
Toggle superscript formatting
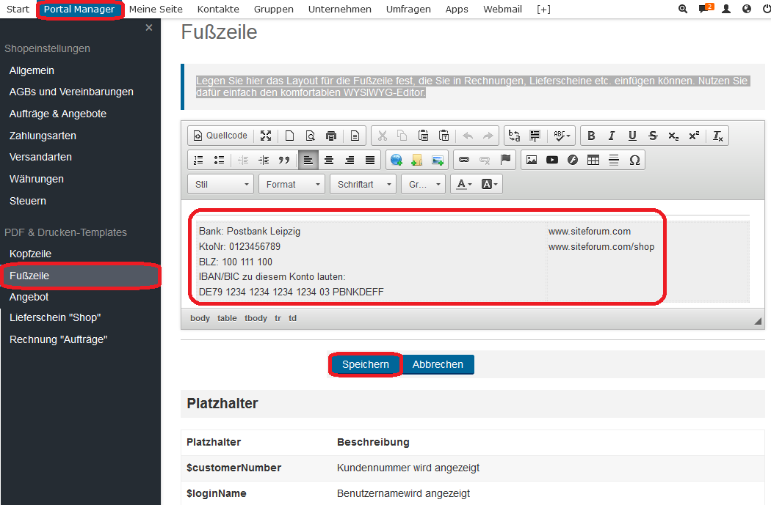(694, 136)
